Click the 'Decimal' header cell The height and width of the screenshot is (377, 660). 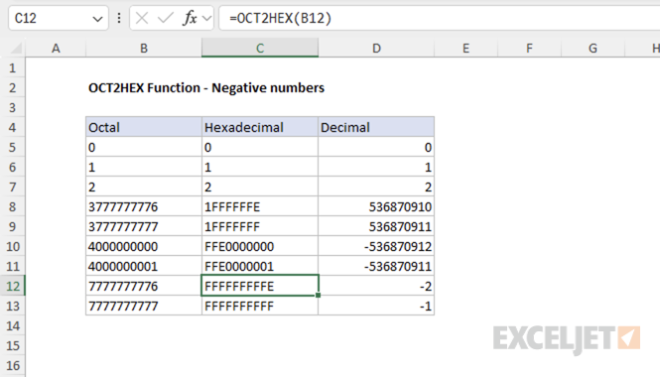(376, 127)
